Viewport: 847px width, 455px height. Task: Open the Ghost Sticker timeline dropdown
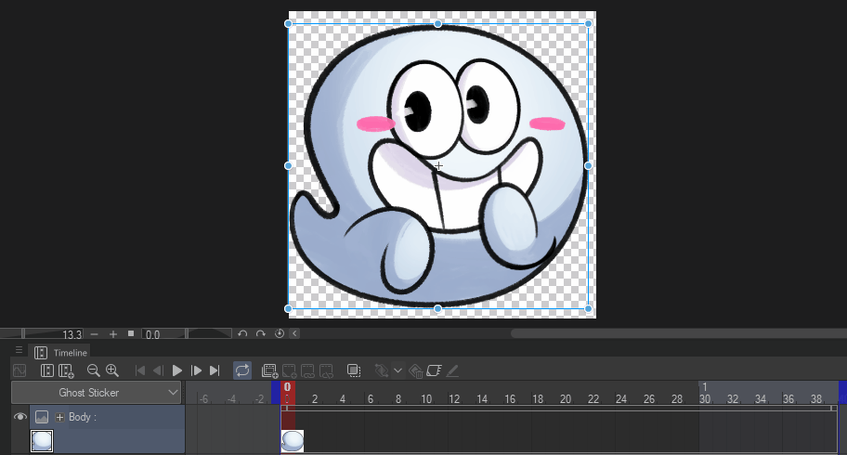pyautogui.click(x=173, y=393)
